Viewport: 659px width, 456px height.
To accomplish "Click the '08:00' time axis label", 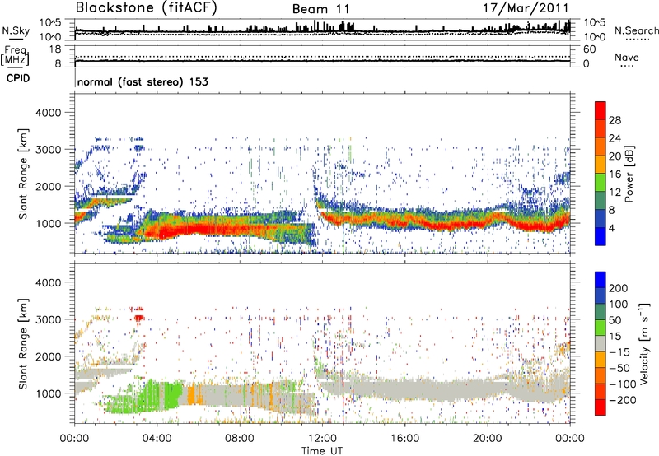I will click(x=240, y=439).
